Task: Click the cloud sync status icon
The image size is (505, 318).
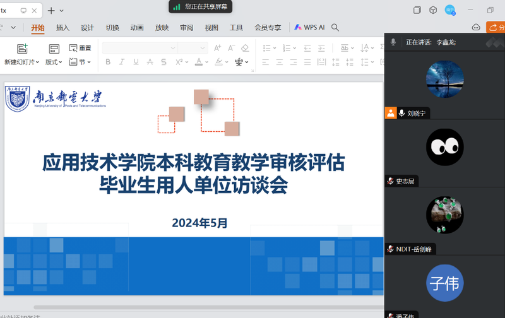Action: pos(476,28)
